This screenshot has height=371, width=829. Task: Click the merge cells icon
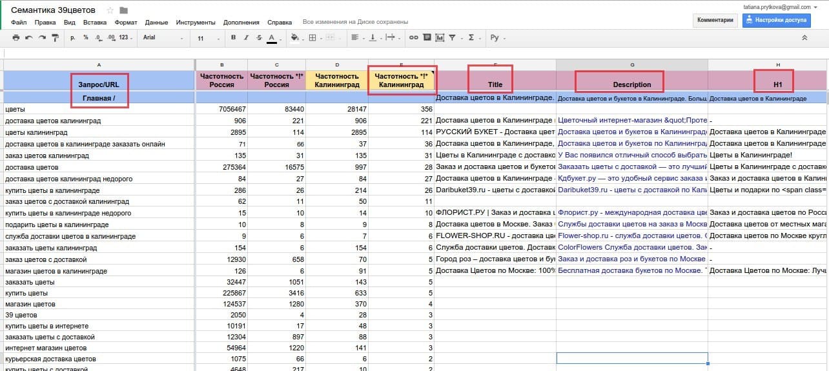(331, 38)
